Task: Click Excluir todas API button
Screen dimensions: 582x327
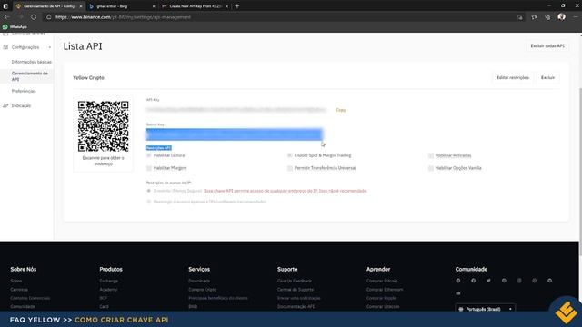Action: point(547,46)
